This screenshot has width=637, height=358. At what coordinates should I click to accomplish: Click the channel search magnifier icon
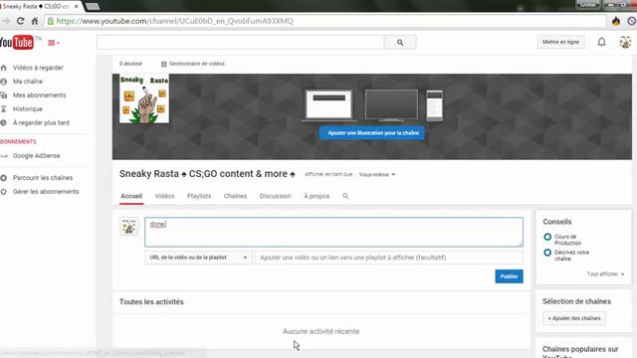point(345,196)
